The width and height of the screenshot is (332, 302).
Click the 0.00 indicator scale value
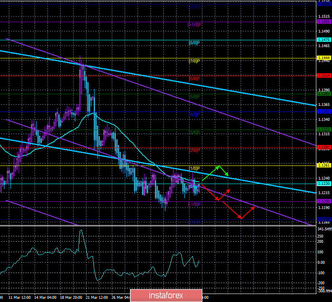click(321, 263)
